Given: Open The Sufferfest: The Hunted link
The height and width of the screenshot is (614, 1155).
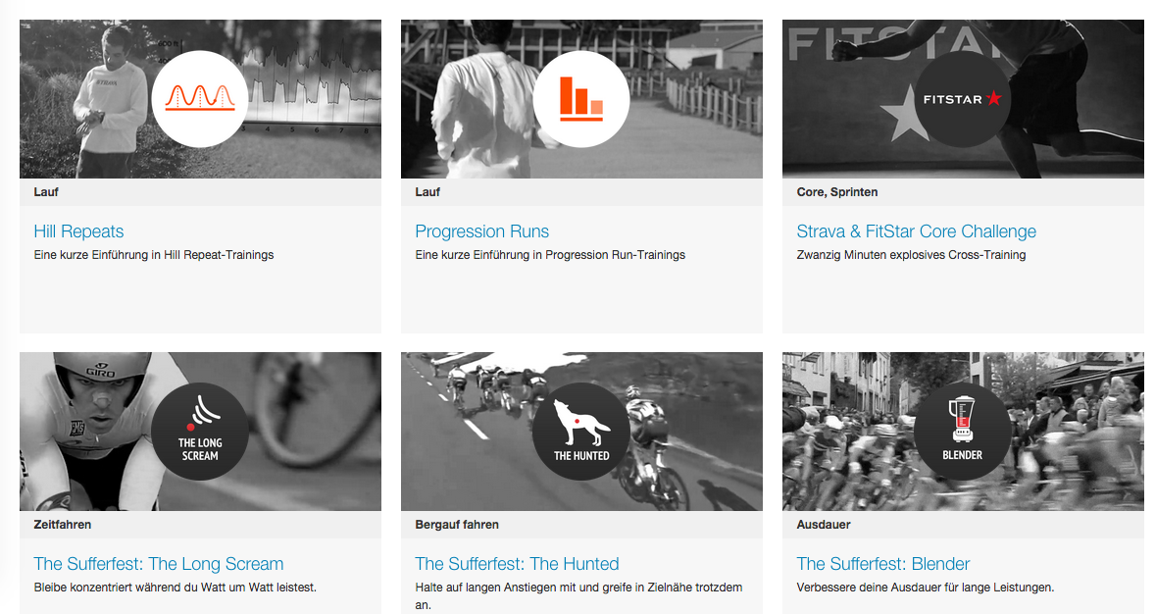Looking at the screenshot, I should [x=517, y=564].
